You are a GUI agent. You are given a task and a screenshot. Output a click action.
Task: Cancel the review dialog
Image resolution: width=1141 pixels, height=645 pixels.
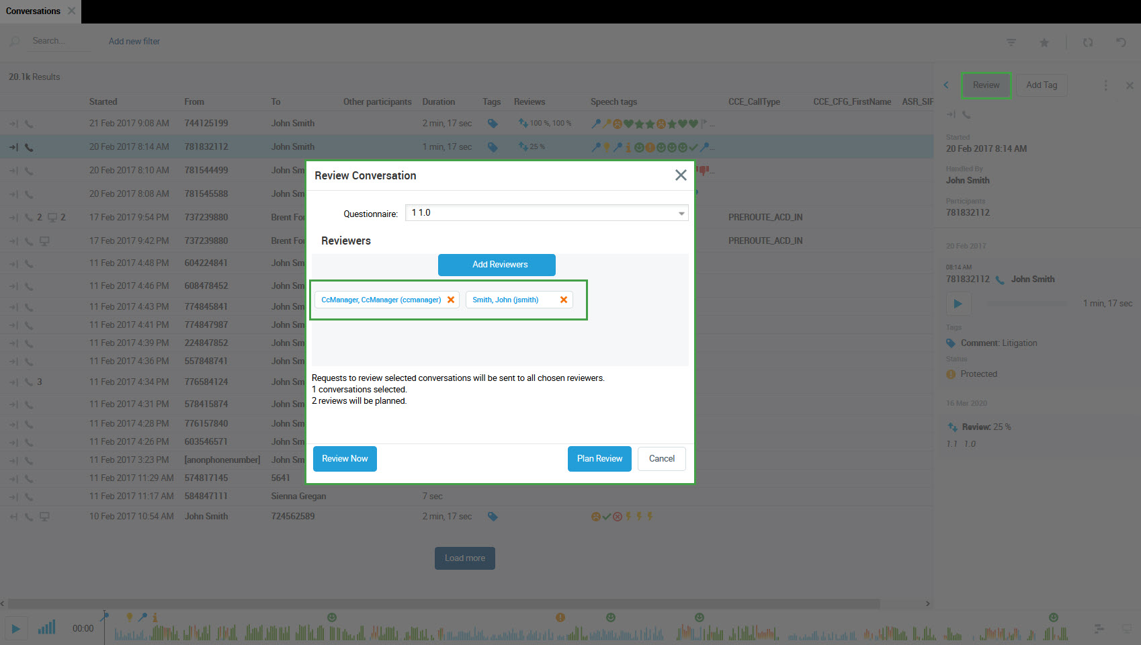pos(661,459)
